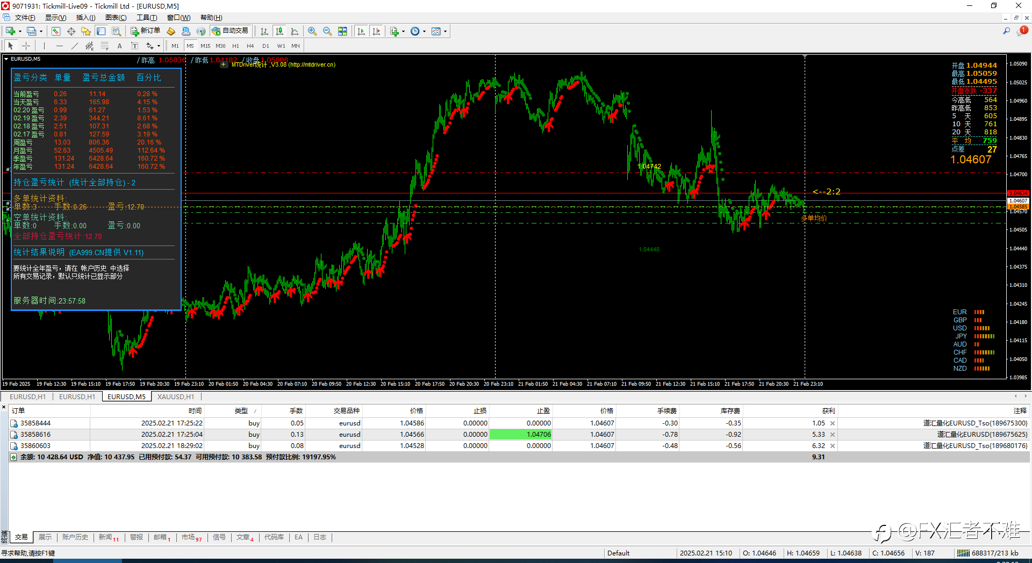
Task: Switch chart to bar chart mode
Action: pos(264,31)
